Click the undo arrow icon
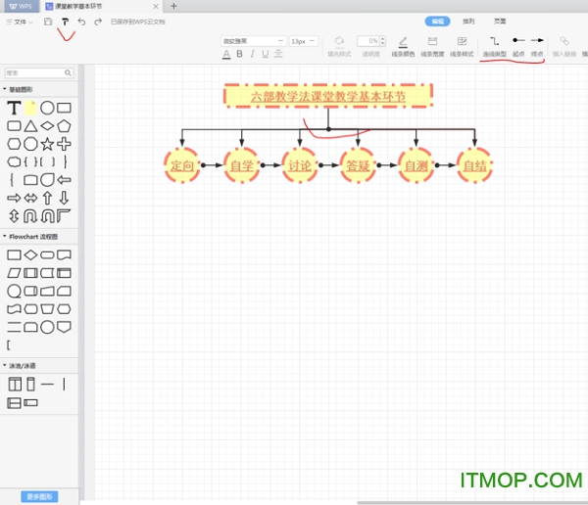Image resolution: width=588 pixels, height=505 pixels. coord(81,22)
